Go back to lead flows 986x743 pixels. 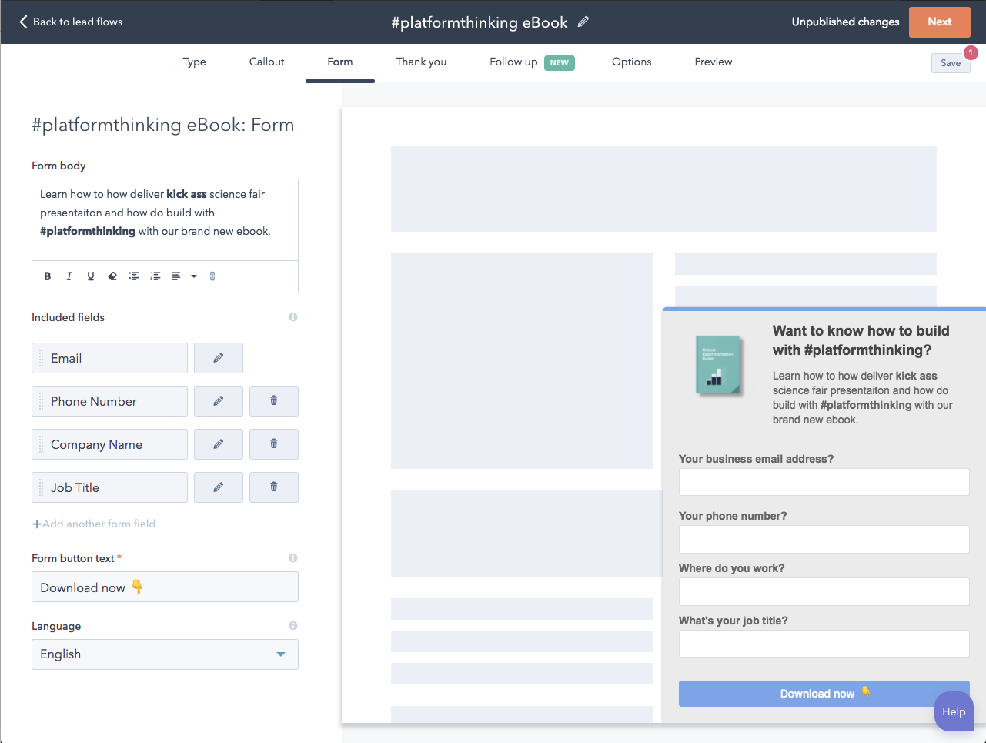coord(71,22)
